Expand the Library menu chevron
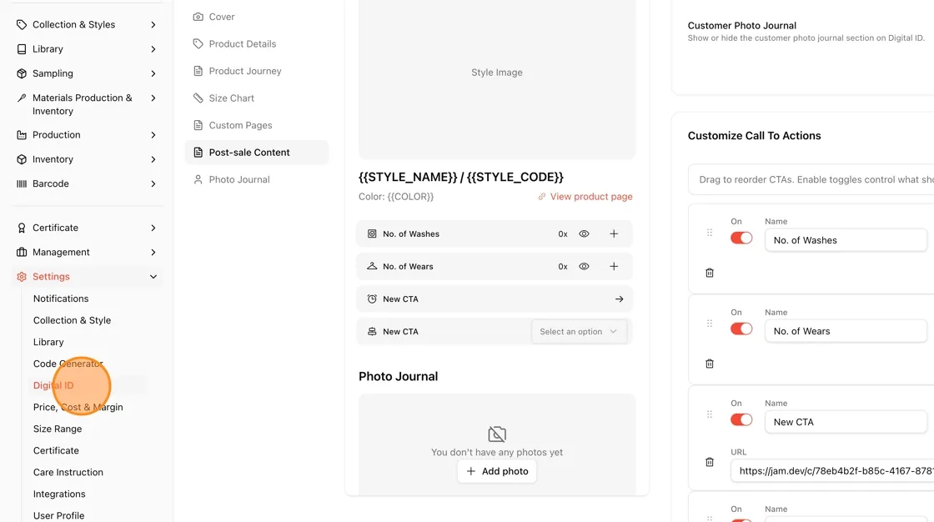 tap(153, 49)
